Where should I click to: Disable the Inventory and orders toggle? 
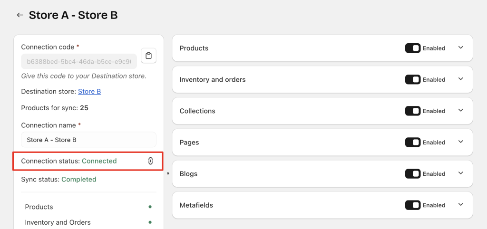tap(413, 79)
